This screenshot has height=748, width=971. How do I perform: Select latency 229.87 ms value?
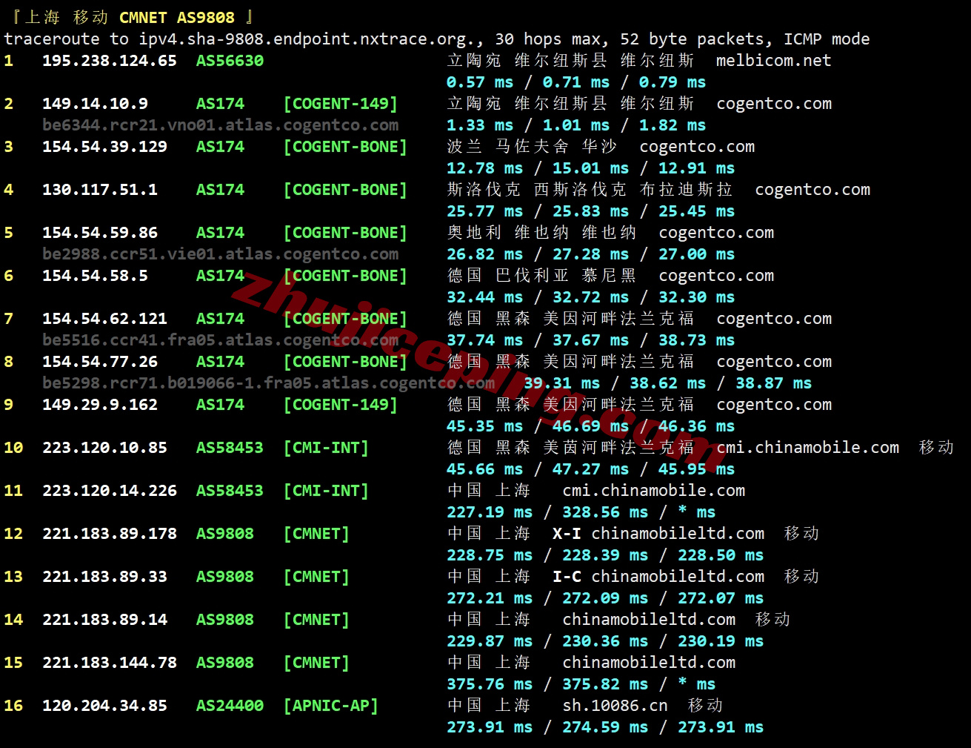coord(490,641)
